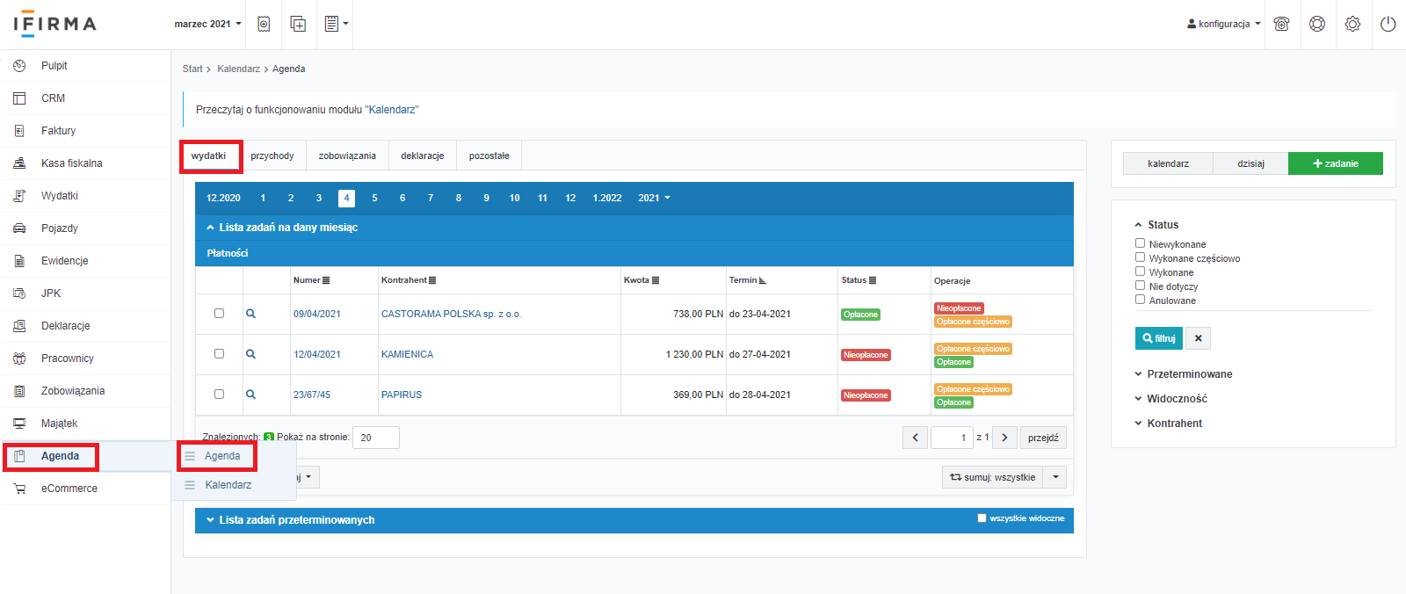Select month 5 in the month bar
This screenshot has width=1406, height=594.
click(374, 198)
